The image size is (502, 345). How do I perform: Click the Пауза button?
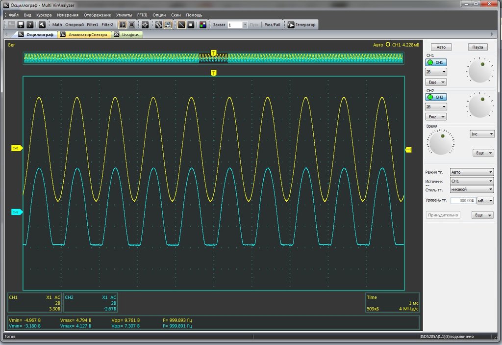(477, 47)
